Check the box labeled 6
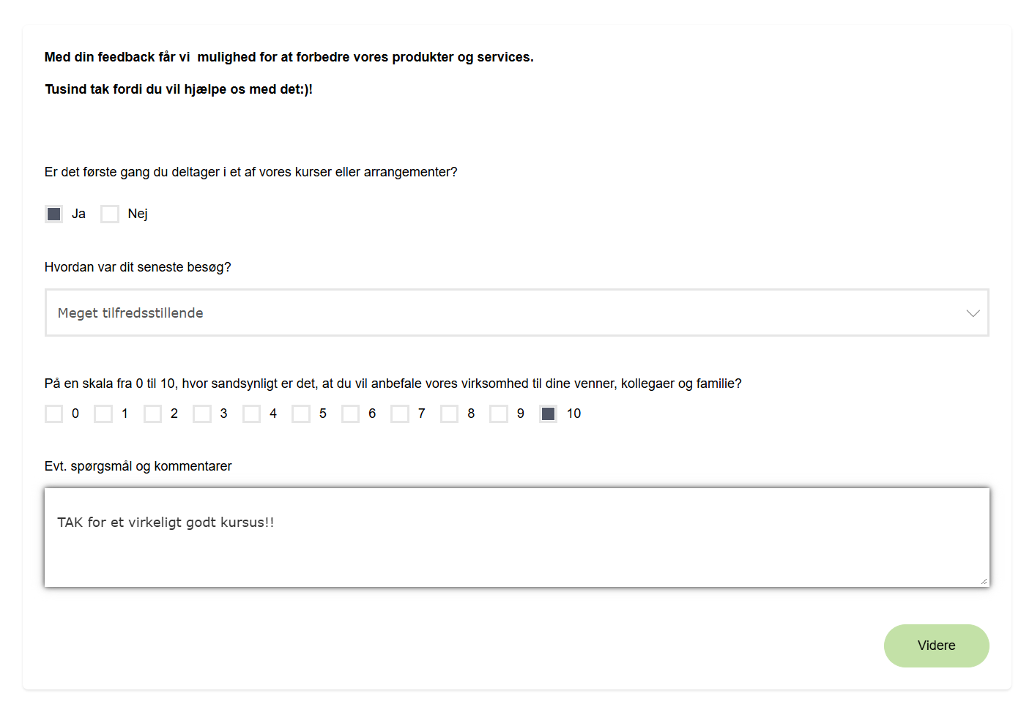This screenshot has width=1021, height=707. coord(351,414)
